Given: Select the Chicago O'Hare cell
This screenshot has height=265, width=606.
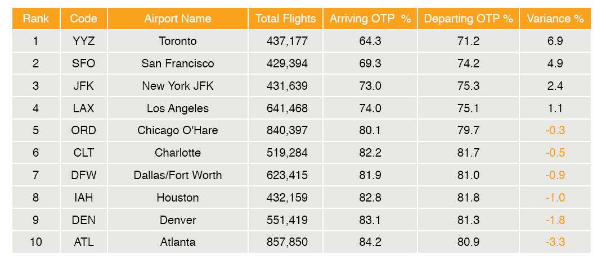Looking at the screenshot, I should click(177, 130).
